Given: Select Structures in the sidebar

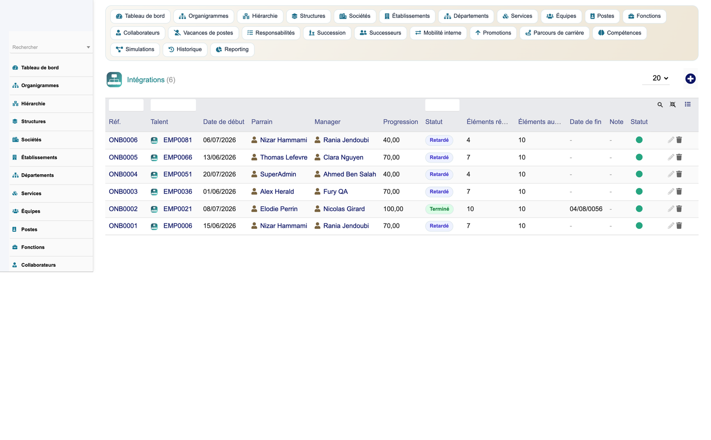Looking at the screenshot, I should [51, 122].
